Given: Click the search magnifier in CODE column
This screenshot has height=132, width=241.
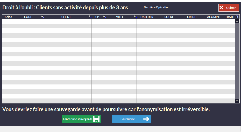Looking at the screenshot, I should [x=42, y=17].
